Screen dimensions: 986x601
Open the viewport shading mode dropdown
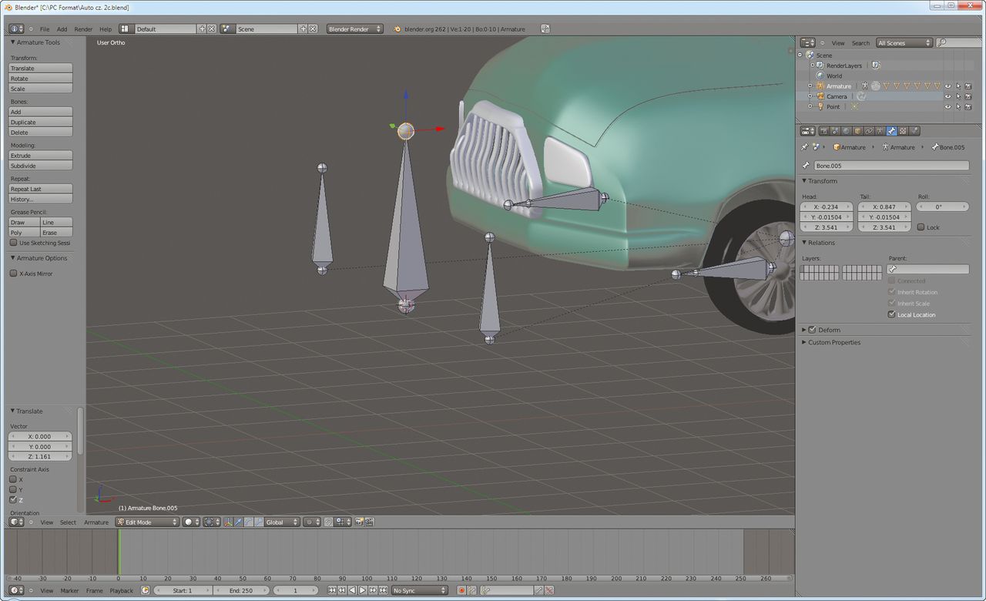click(191, 522)
